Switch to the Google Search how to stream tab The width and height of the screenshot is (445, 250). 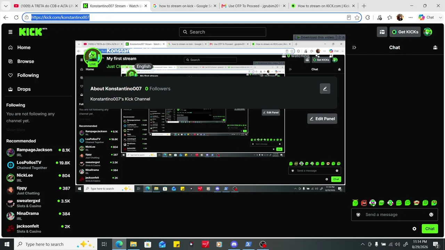coord(184,6)
